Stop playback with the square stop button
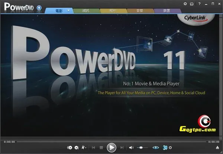Viewport: 223px width, 154px height. (x=101, y=148)
